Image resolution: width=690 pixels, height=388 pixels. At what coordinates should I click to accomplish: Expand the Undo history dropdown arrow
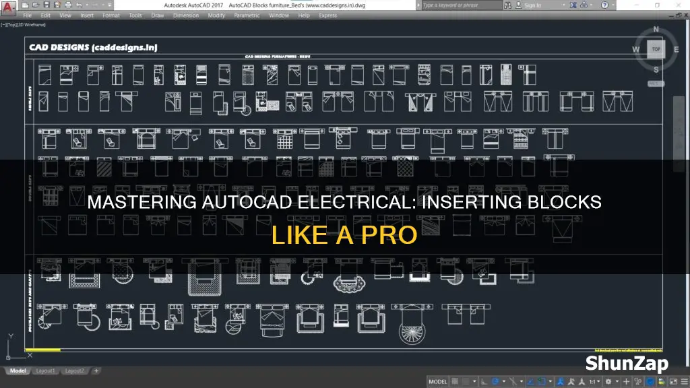pos(87,5)
